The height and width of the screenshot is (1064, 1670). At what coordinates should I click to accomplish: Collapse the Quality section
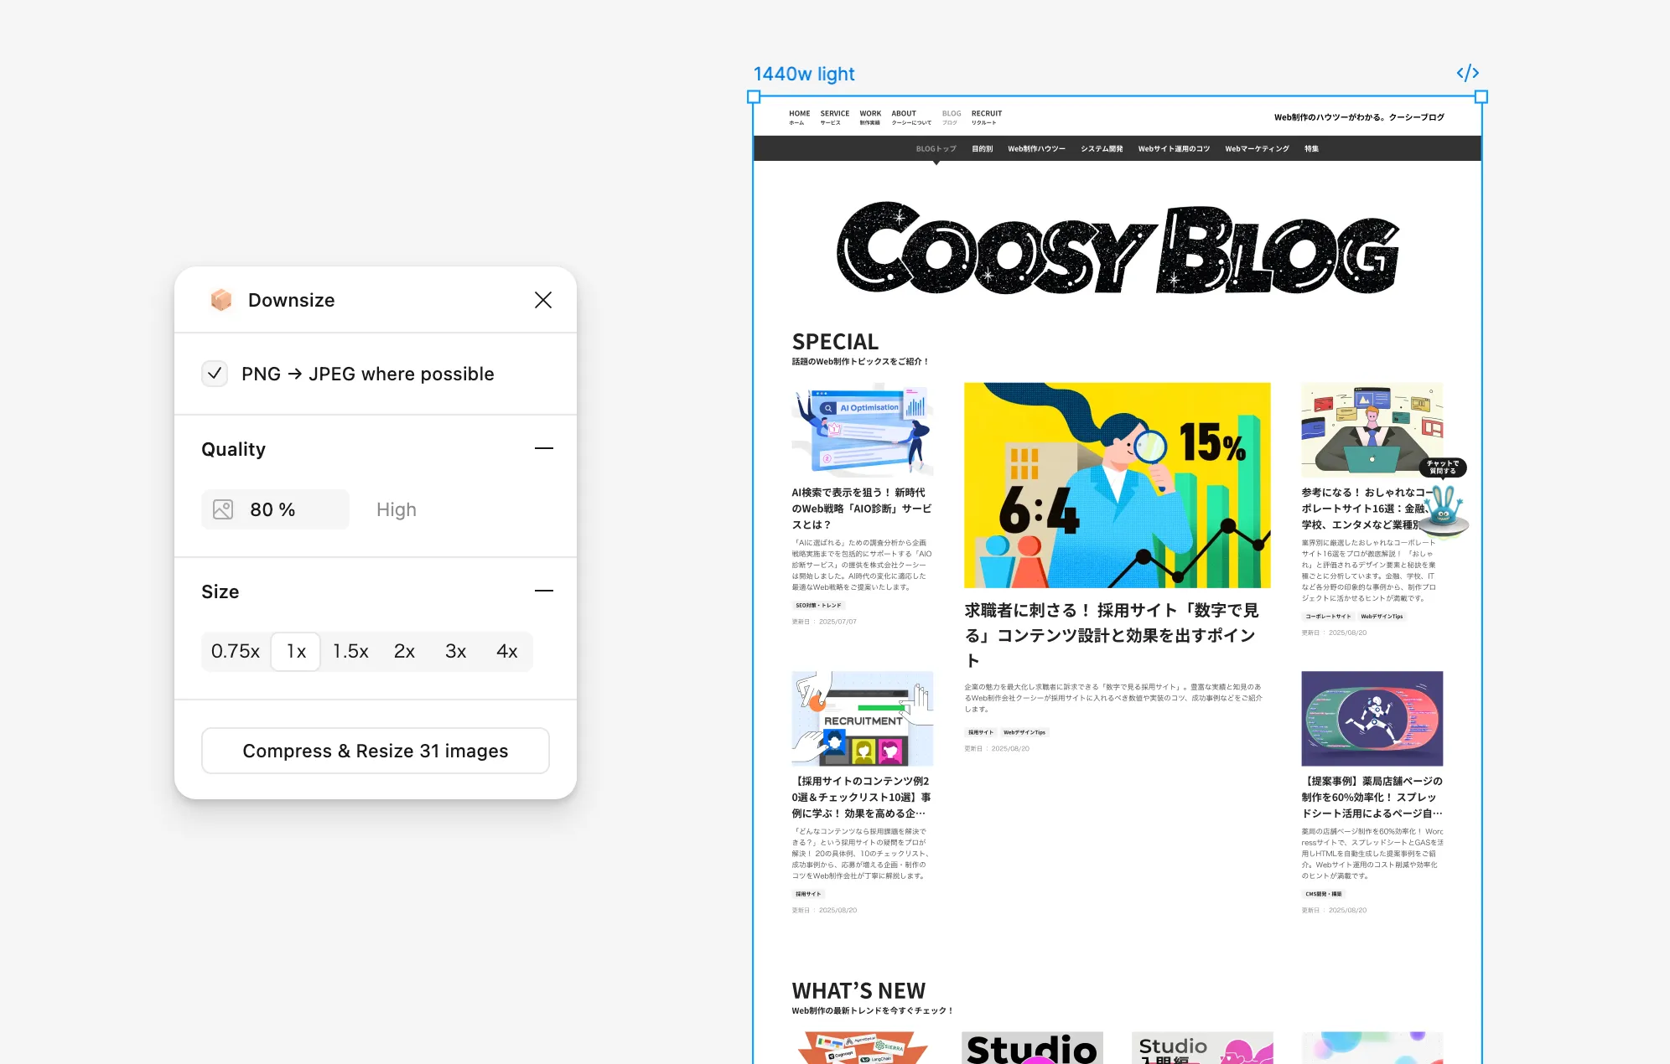click(543, 449)
